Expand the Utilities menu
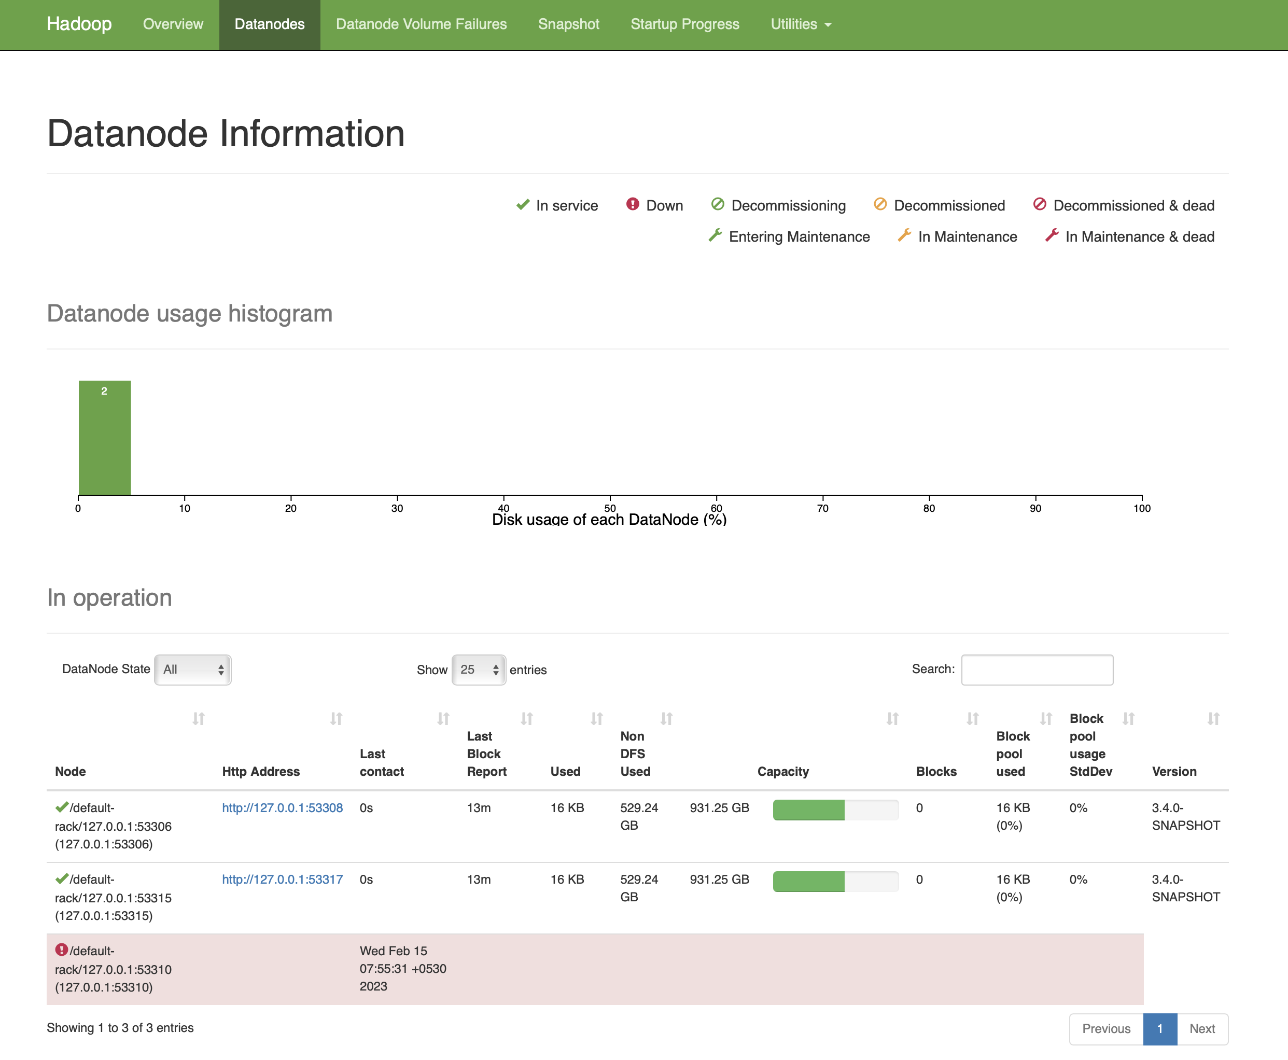The height and width of the screenshot is (1060, 1288). pos(800,24)
